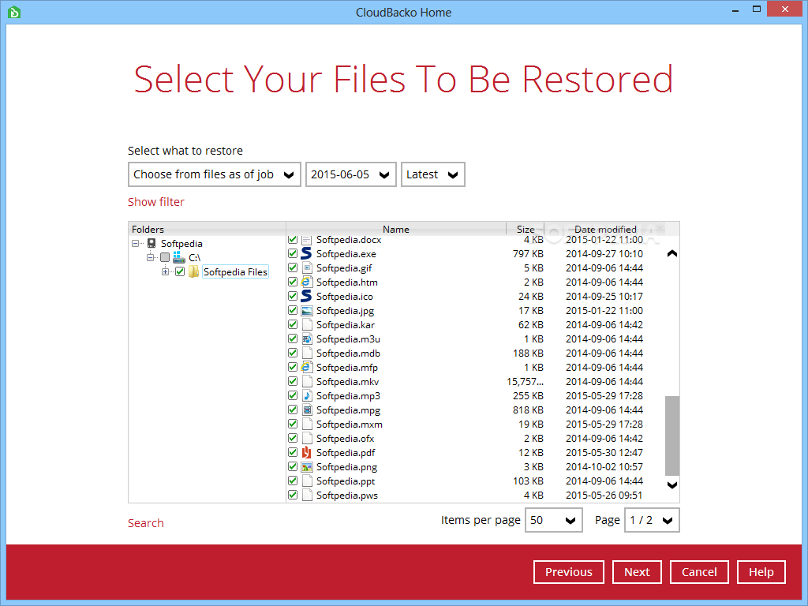Select the Softpedia.mdb file name

coord(348,353)
